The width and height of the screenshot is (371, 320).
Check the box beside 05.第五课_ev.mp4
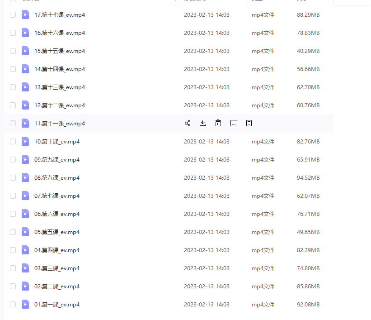coord(13,232)
